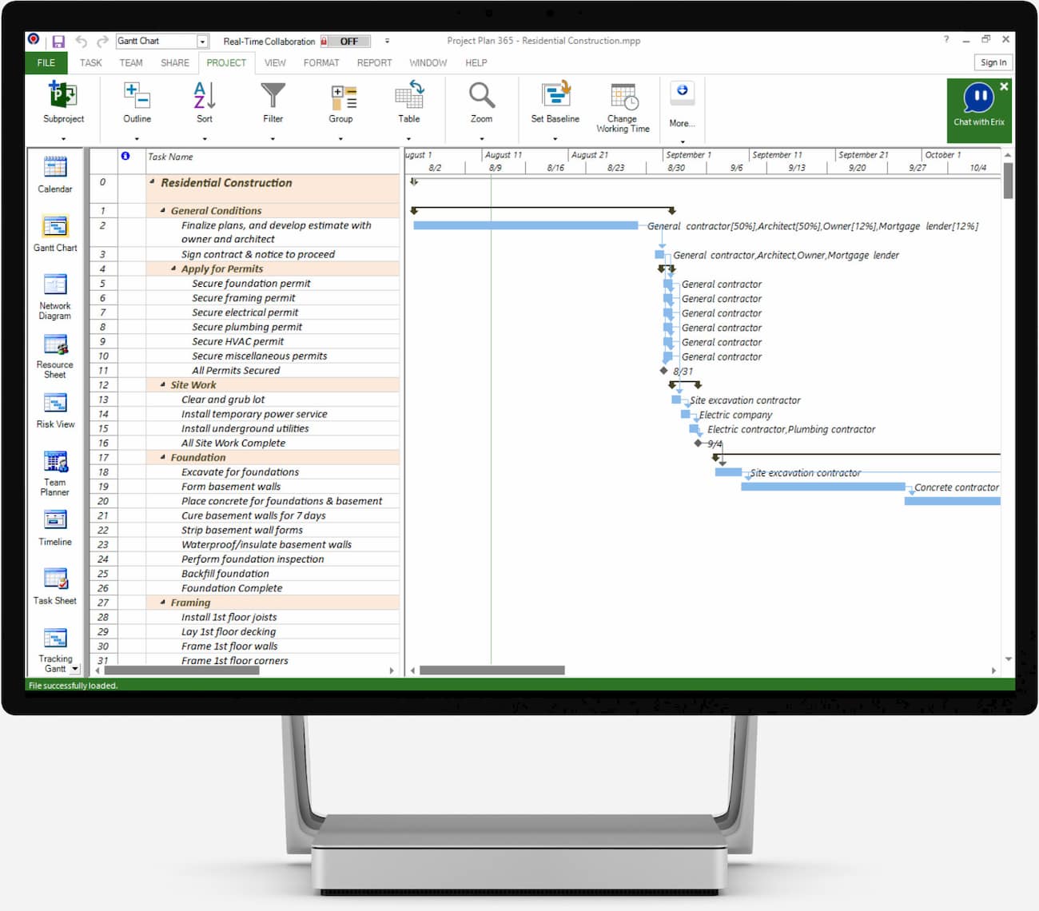Open the SHARE ribbon tab
This screenshot has height=911, width=1039.
click(x=175, y=62)
